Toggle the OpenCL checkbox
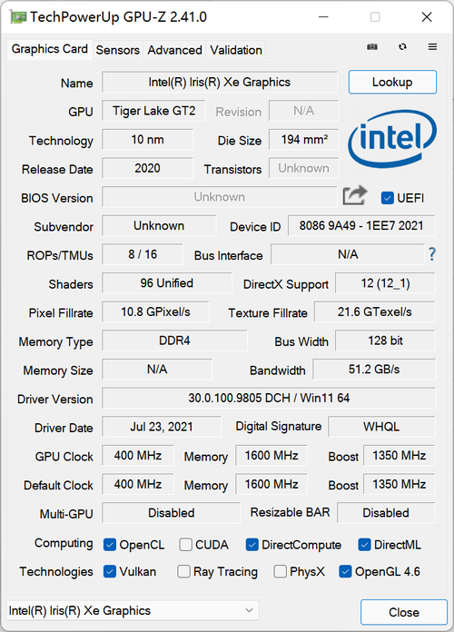This screenshot has height=632, width=454. (x=110, y=545)
